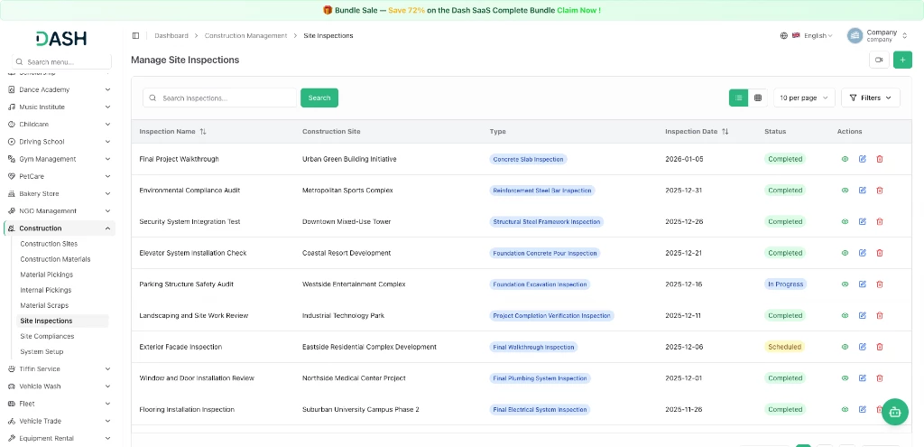Go to Construction Management breadcrumb
Screen dimensions: 924x447
click(x=245, y=35)
